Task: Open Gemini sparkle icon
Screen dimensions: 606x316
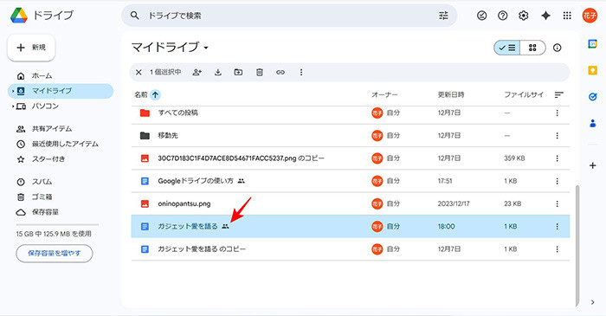Action: (x=545, y=16)
